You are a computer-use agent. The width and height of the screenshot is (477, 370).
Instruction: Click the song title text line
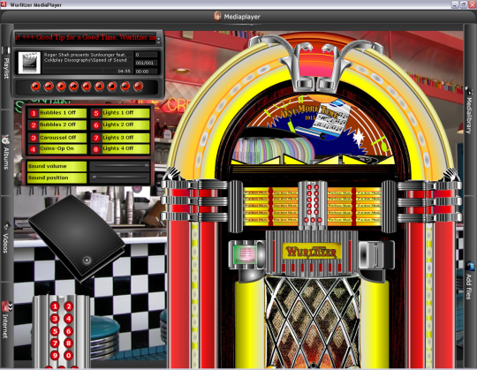[x=85, y=55]
